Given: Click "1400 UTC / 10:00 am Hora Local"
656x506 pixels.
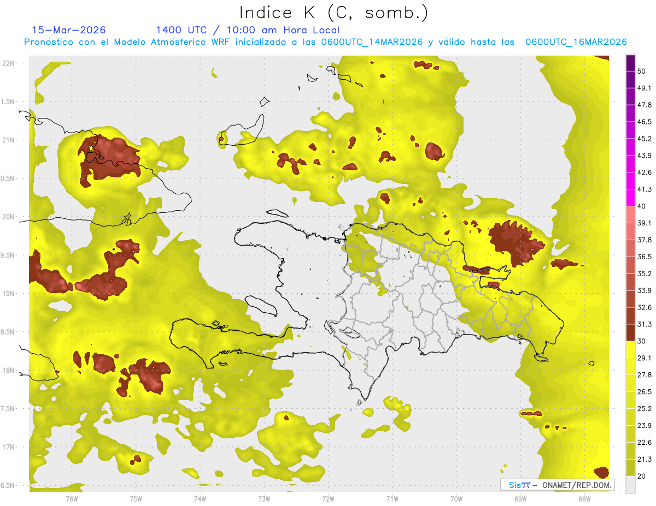Looking at the screenshot, I should [x=248, y=30].
